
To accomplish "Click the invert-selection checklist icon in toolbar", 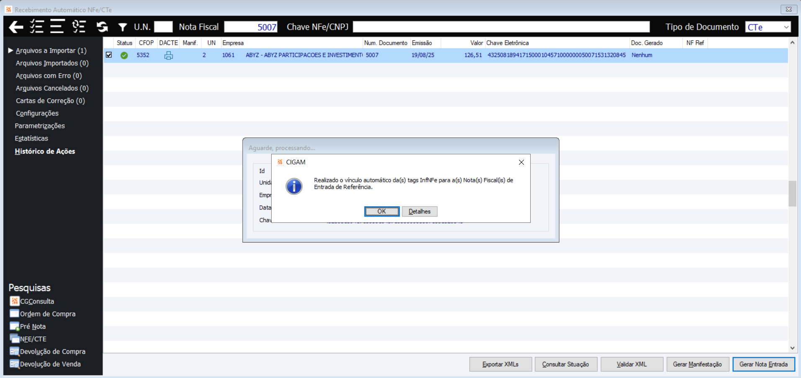I will point(79,27).
